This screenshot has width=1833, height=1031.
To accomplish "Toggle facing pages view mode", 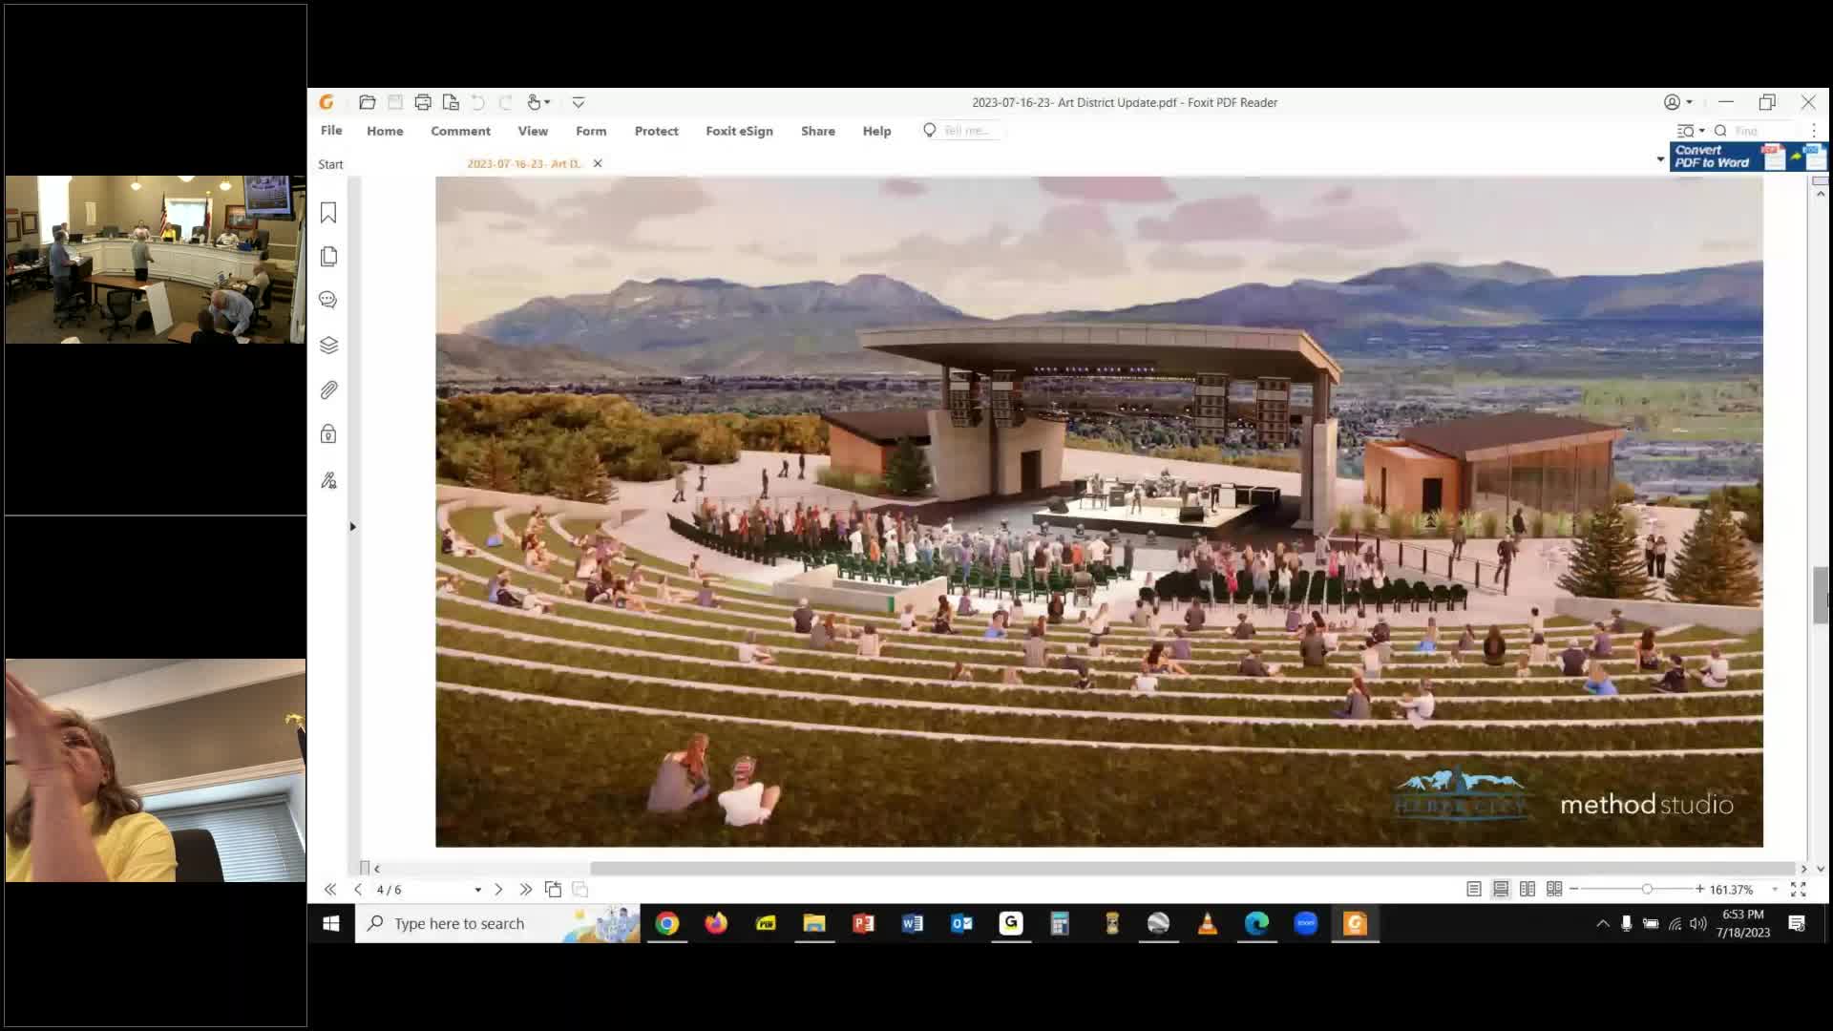I will tap(1527, 889).
